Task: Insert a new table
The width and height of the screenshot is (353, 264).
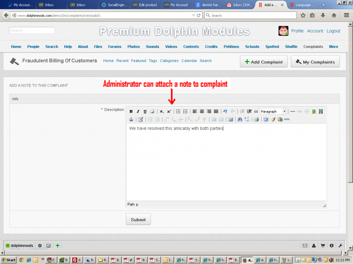Action: [230, 119]
